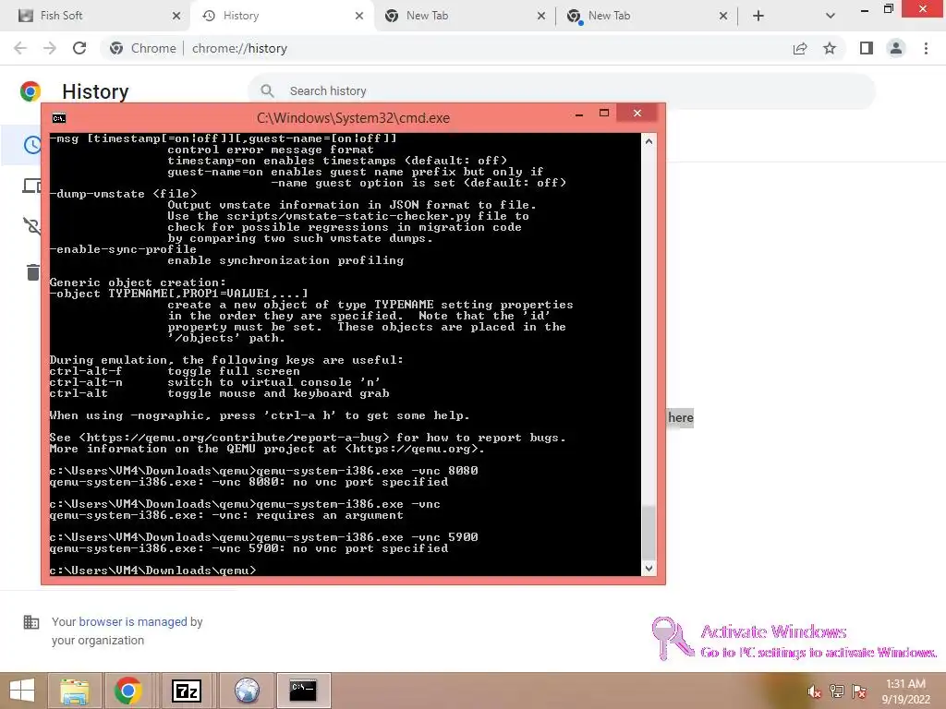Share this page icon
The image size is (946, 709).
pyautogui.click(x=800, y=48)
